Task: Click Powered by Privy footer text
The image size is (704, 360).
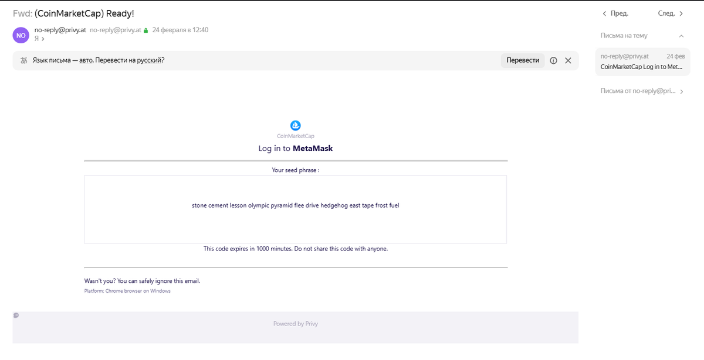Action: click(296, 324)
